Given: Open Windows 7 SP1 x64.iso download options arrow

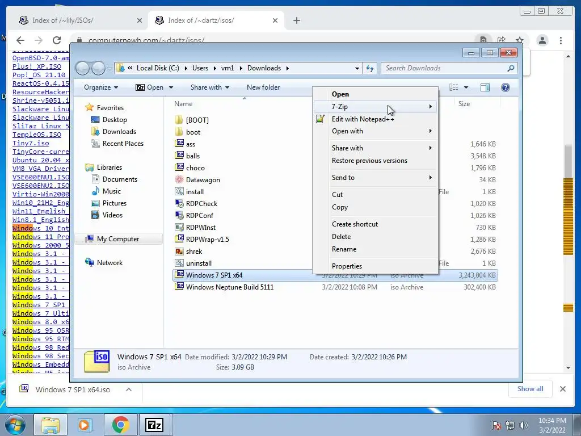Looking at the screenshot, I should [x=129, y=389].
